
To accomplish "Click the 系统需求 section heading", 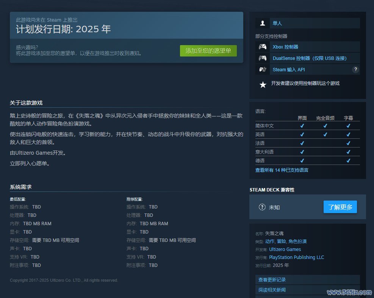I will pyautogui.click(x=20, y=187).
